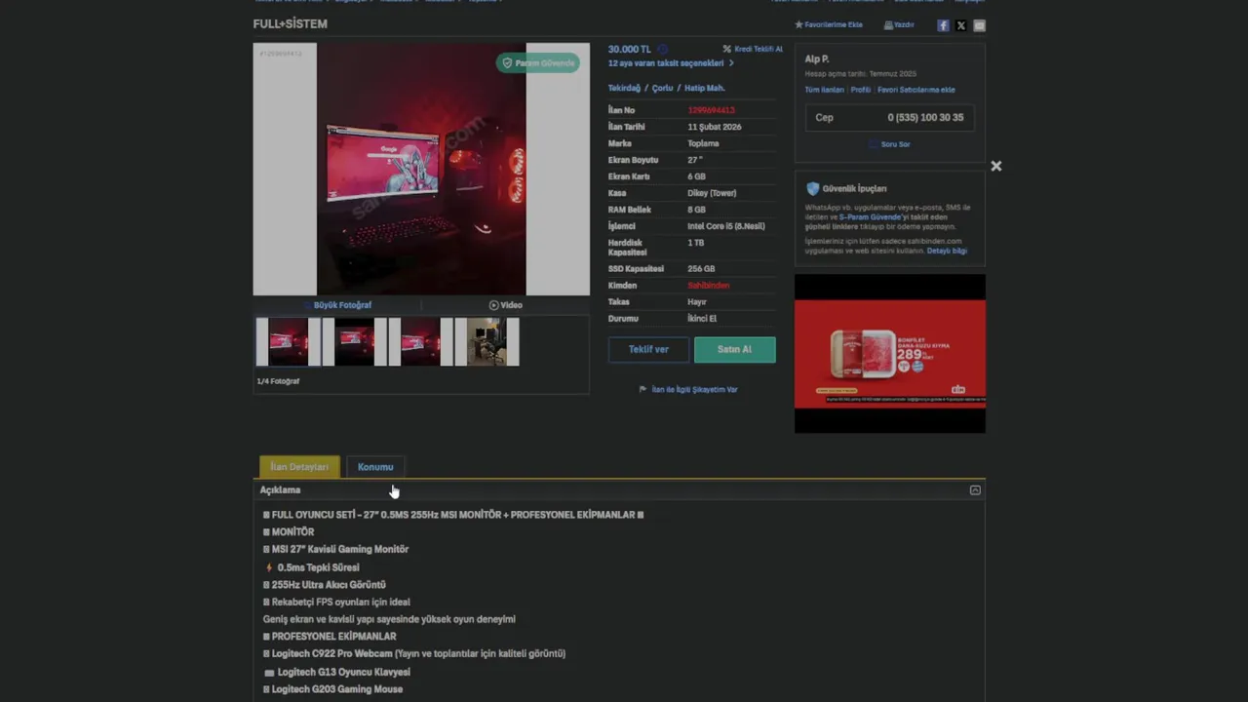Click the 1/4 Fotoğraf counter text
This screenshot has height=702, width=1248.
(x=278, y=381)
